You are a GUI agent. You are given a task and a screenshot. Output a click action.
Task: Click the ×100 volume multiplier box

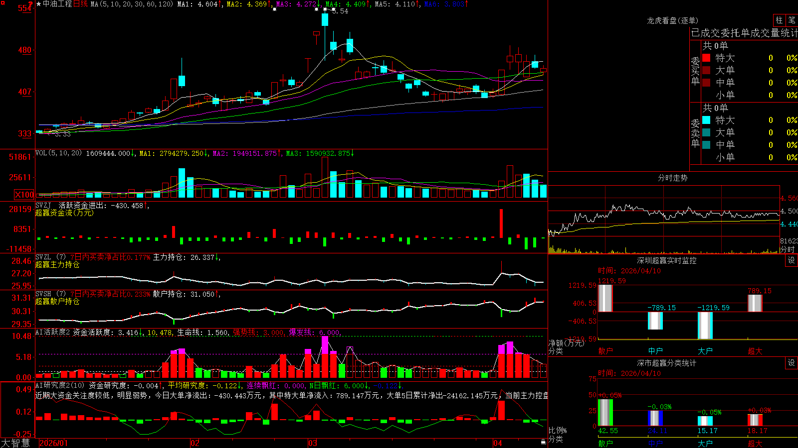point(24,195)
